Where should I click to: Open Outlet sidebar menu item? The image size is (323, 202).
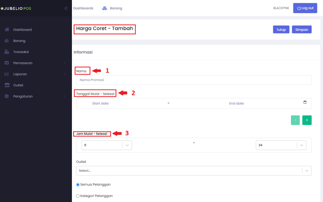point(18,85)
